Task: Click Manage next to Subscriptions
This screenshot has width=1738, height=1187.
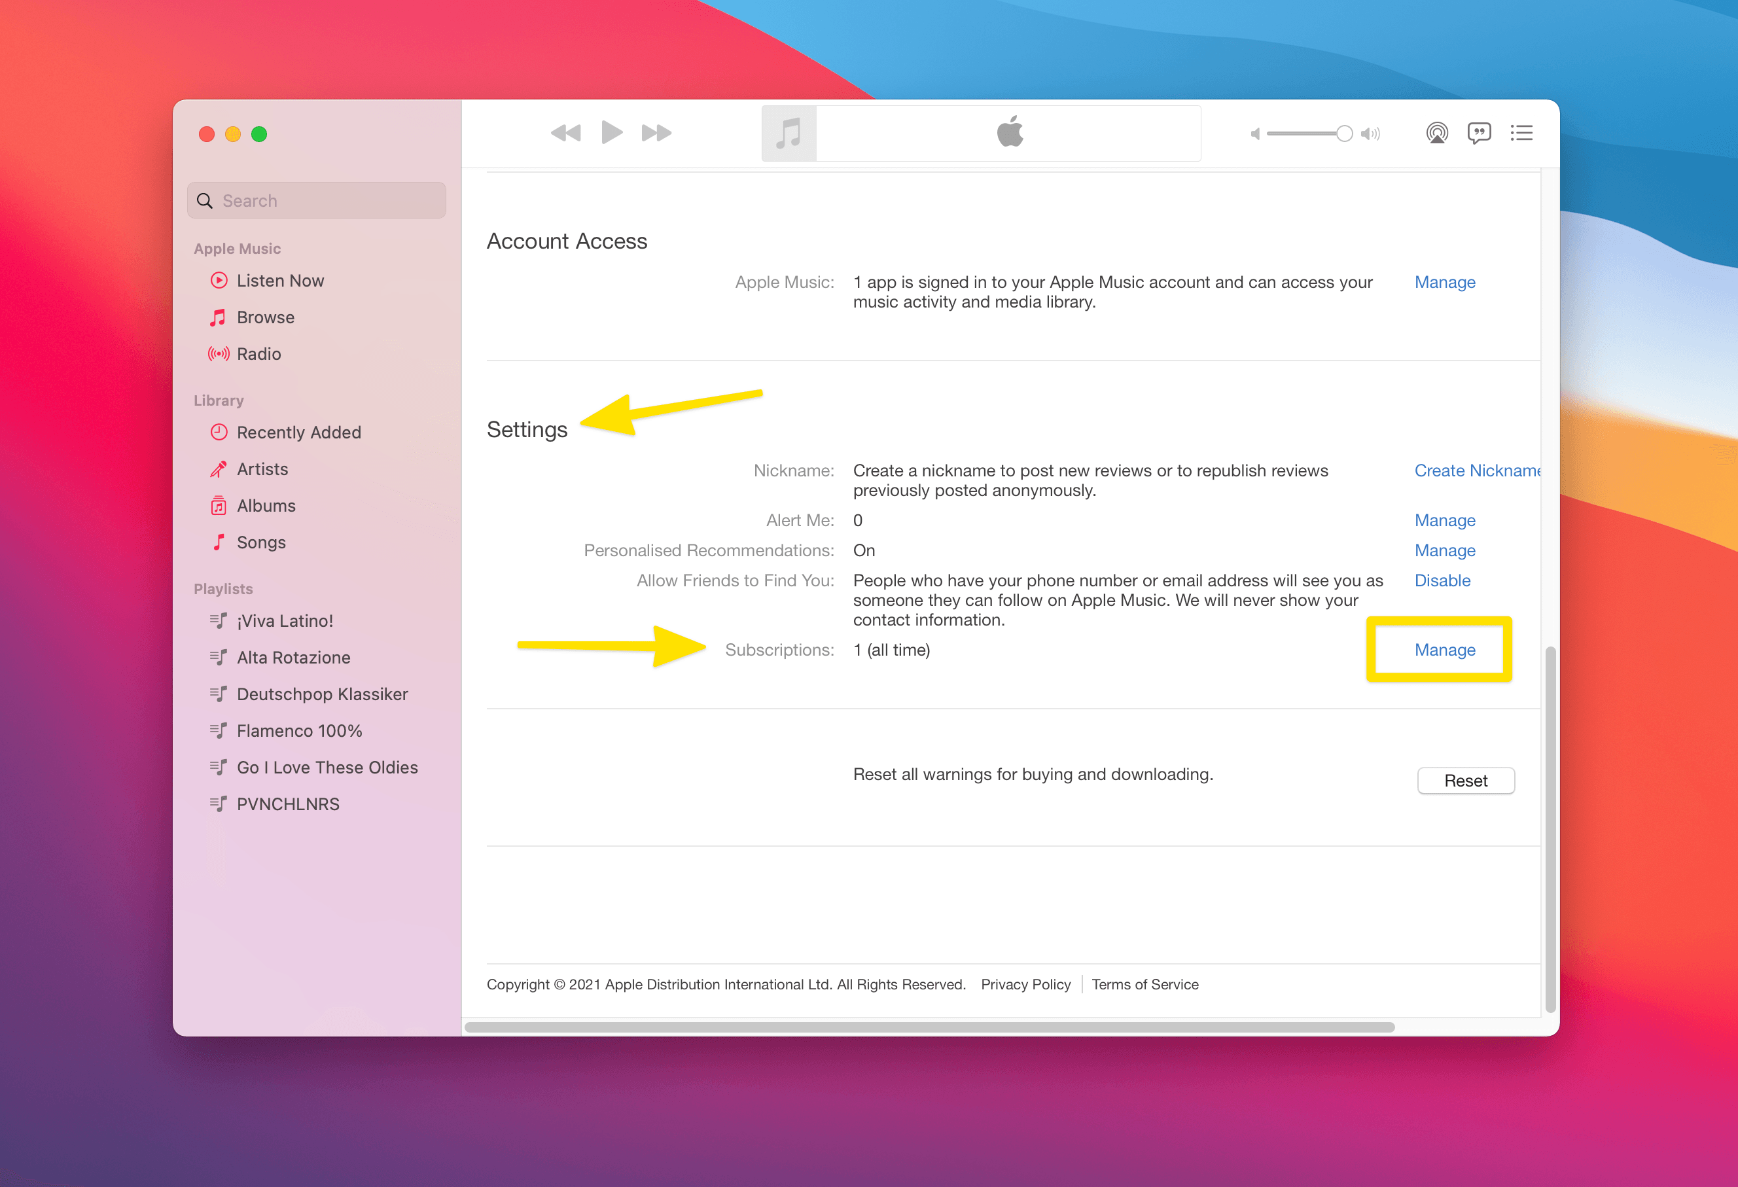Action: pos(1444,650)
